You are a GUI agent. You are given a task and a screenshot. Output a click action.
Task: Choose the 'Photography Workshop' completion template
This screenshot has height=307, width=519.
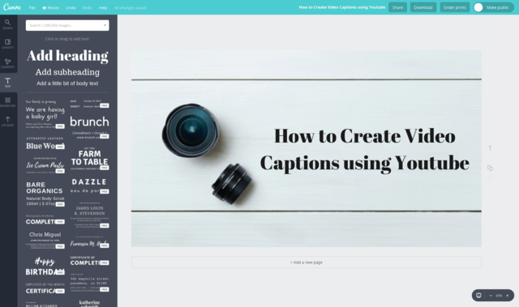[45, 220]
